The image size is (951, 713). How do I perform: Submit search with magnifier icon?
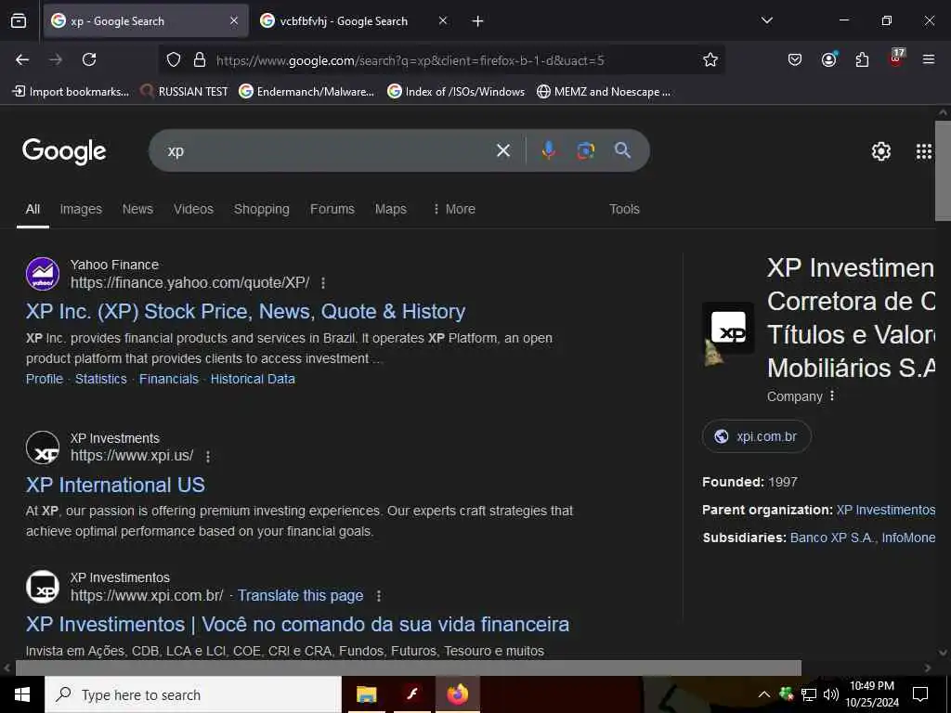tap(622, 150)
